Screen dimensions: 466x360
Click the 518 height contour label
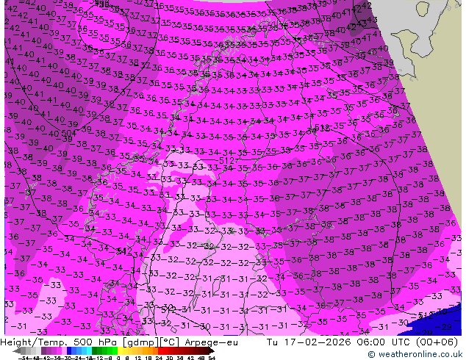pos(322,128)
